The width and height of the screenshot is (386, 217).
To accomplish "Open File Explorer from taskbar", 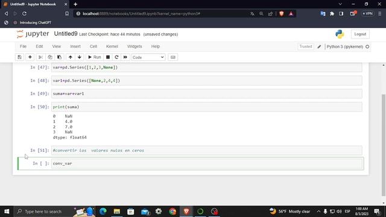I will (x=117, y=212).
